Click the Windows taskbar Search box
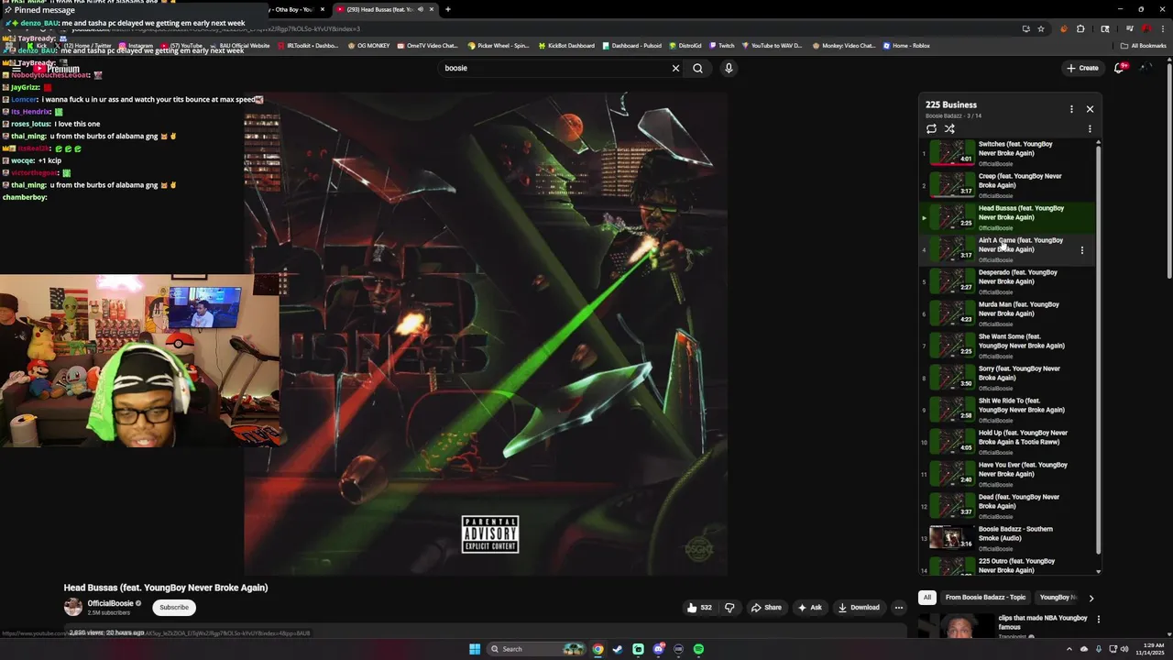 tap(535, 649)
